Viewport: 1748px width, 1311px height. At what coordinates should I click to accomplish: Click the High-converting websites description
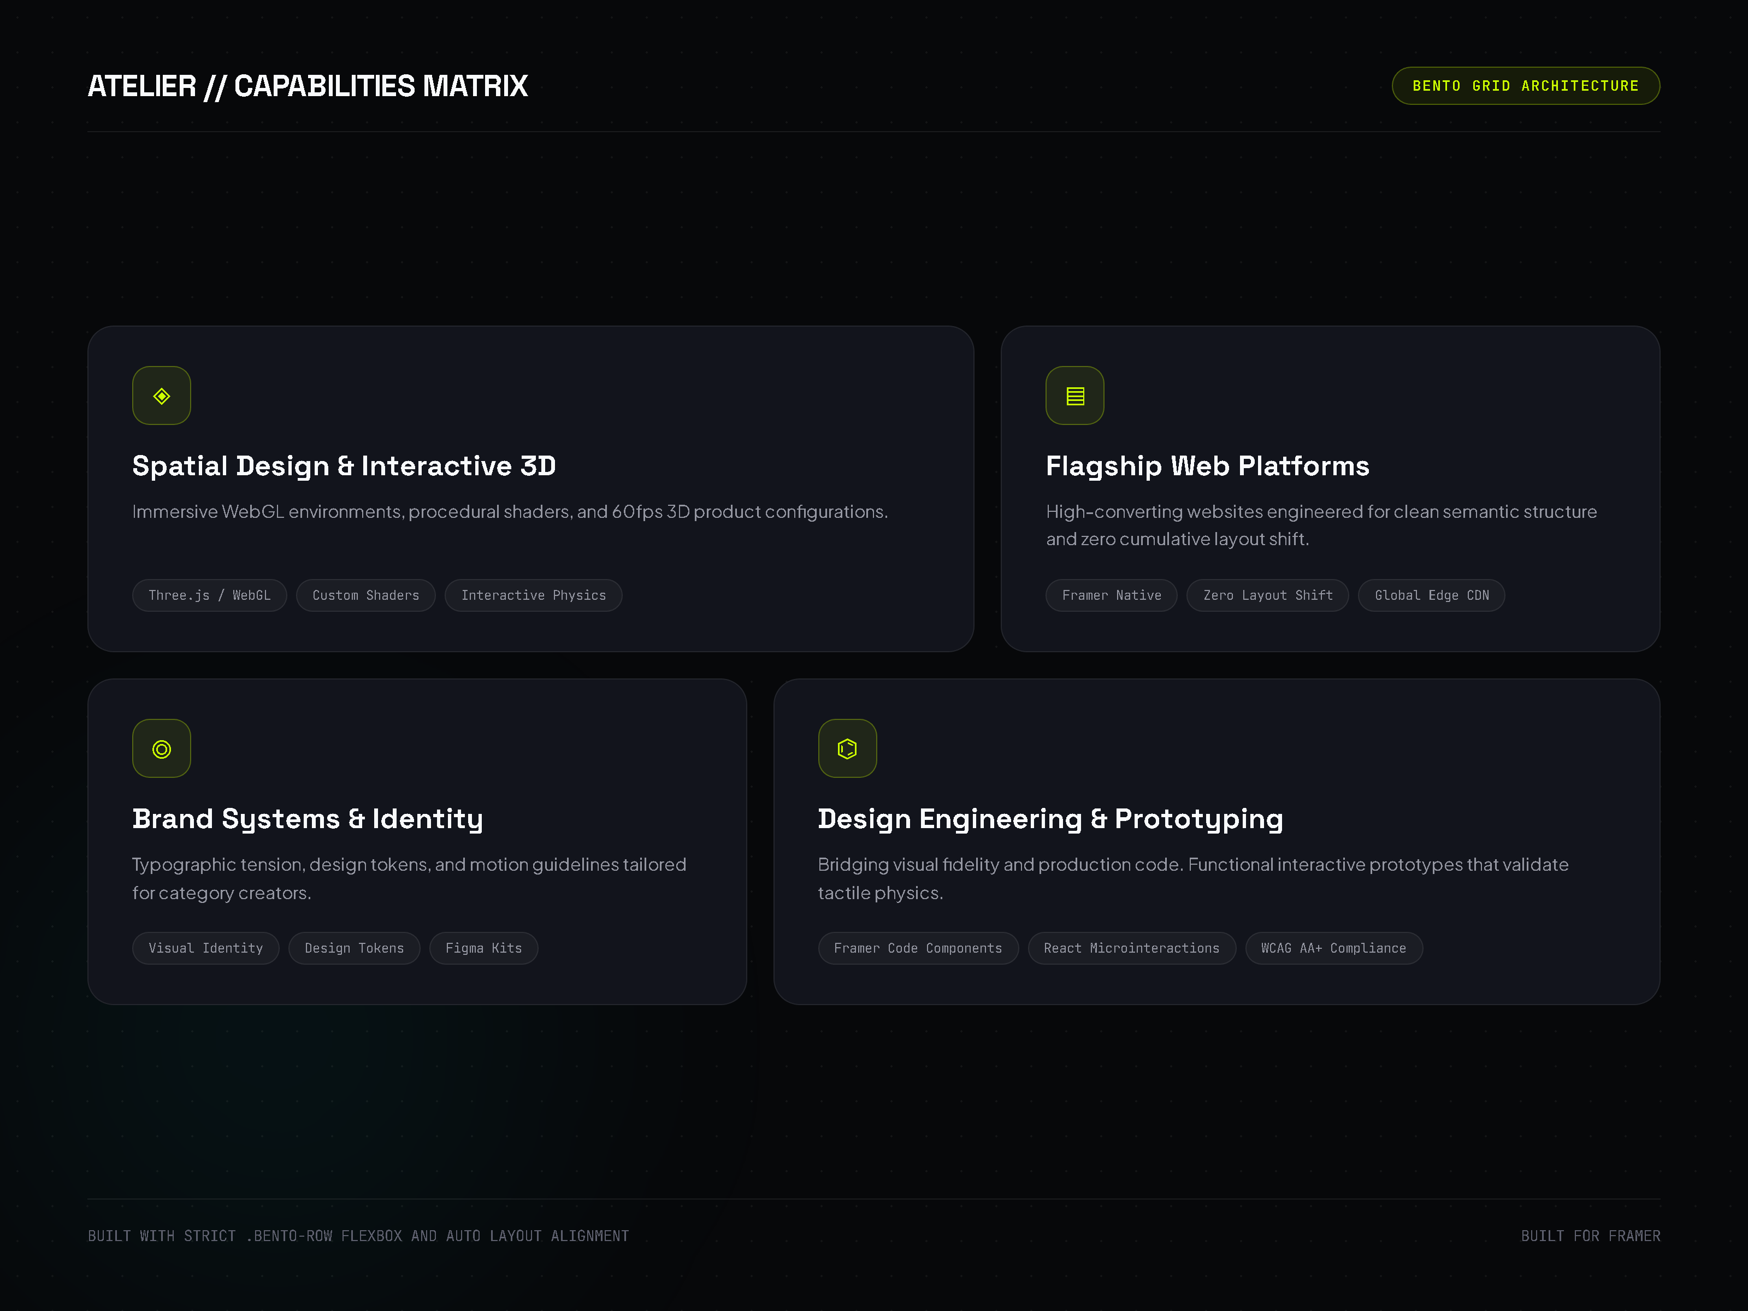[1321, 525]
